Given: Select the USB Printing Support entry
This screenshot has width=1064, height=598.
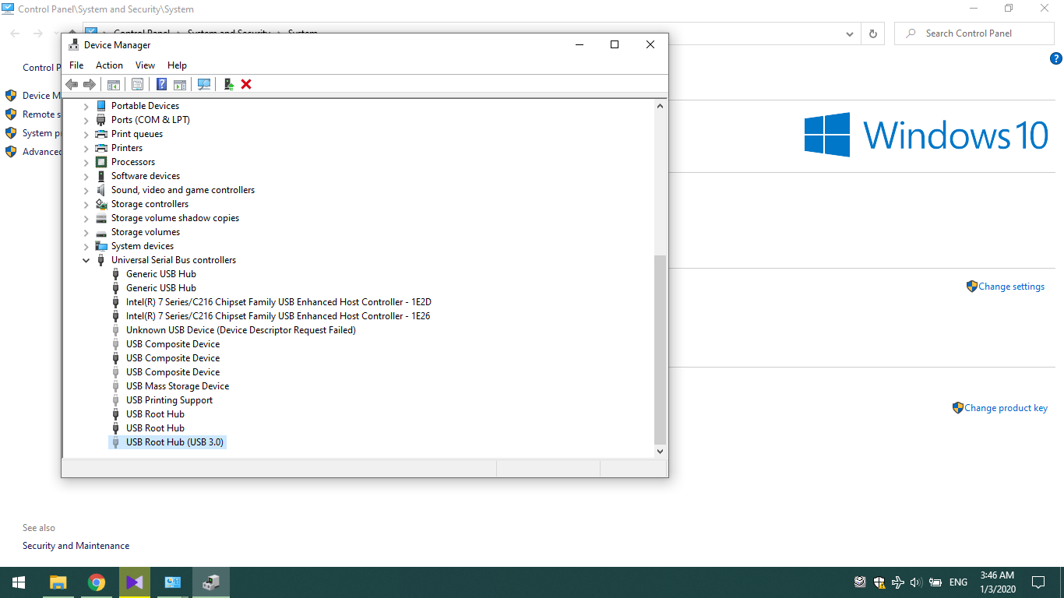Looking at the screenshot, I should [169, 400].
